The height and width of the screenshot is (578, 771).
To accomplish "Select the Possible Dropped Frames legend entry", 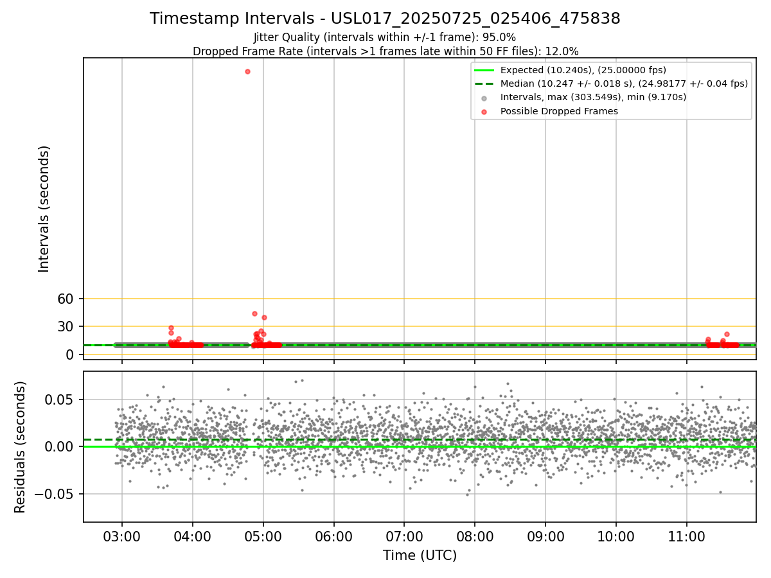I will click(559, 111).
